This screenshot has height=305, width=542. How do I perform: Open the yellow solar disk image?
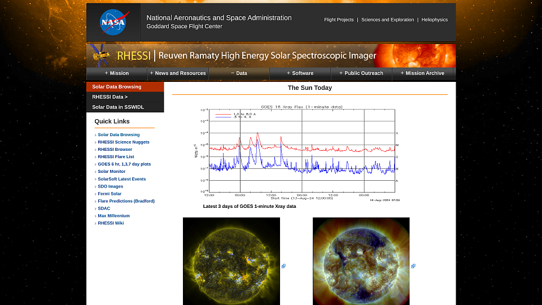click(x=231, y=261)
